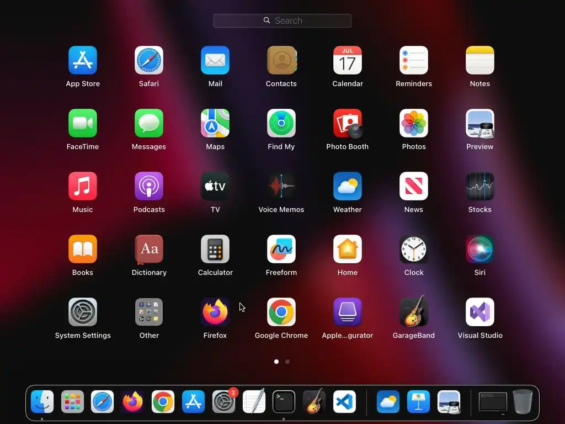Open the Notes app
This screenshot has height=424, width=565.
click(x=480, y=60)
